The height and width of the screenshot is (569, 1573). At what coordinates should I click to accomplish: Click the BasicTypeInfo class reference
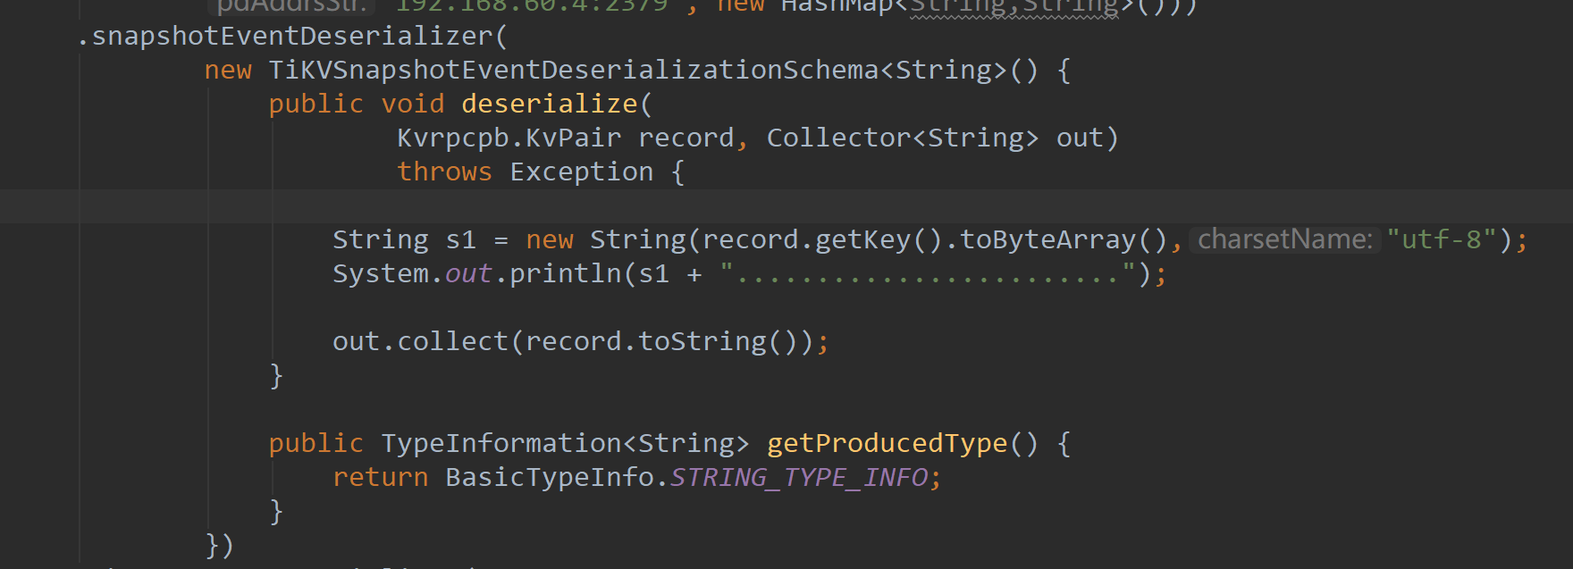tap(549, 478)
